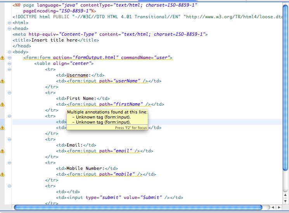289x213 pixels.
Task: Click the warning marker beside the email input line
Action: click(x=2, y=151)
